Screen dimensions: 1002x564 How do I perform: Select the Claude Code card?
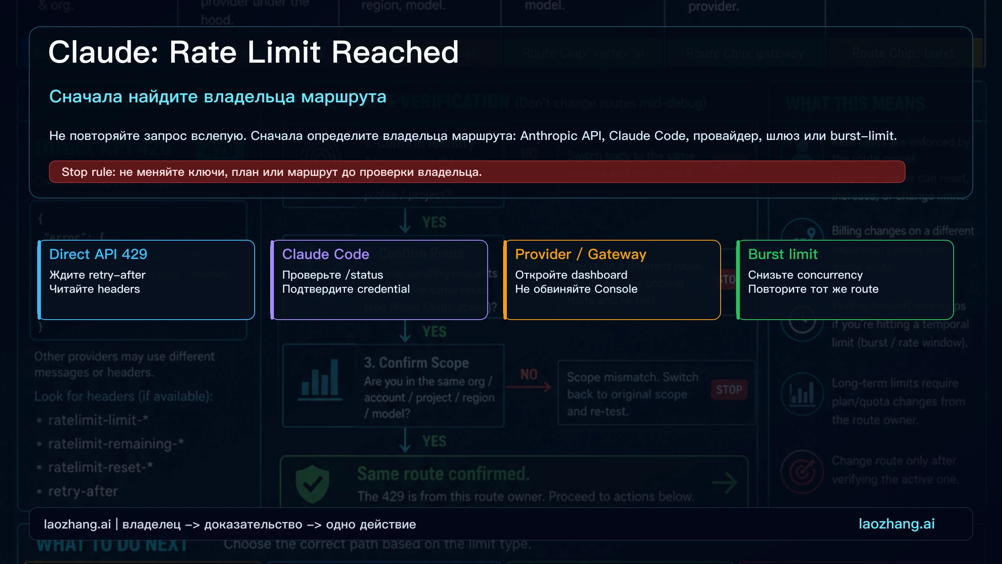point(379,280)
